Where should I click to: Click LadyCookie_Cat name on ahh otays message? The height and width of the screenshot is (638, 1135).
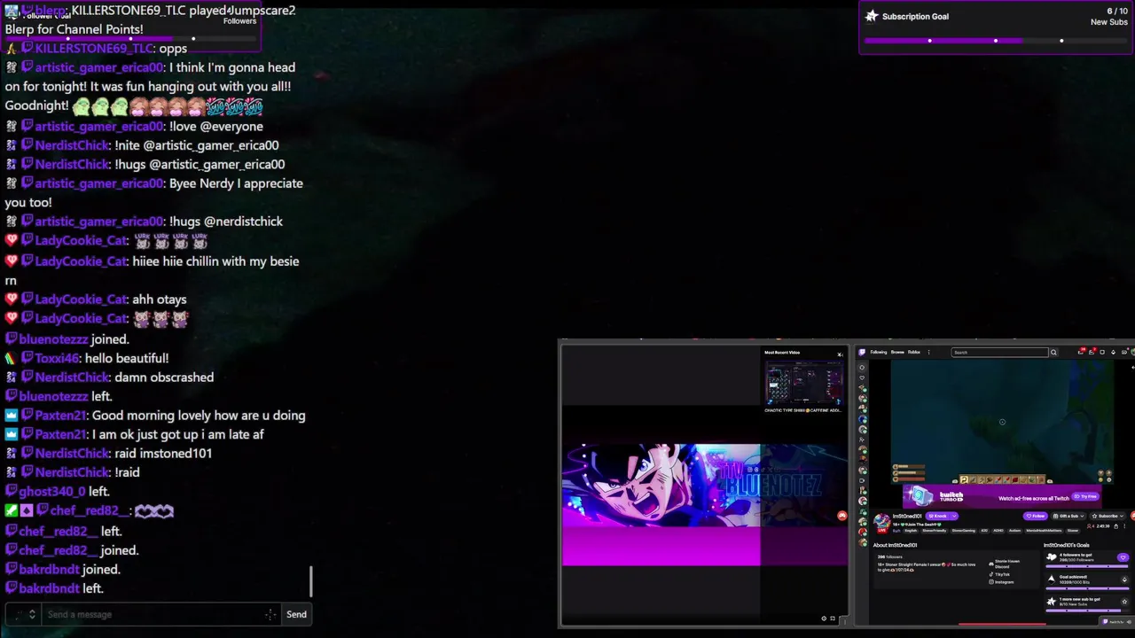pyautogui.click(x=81, y=300)
